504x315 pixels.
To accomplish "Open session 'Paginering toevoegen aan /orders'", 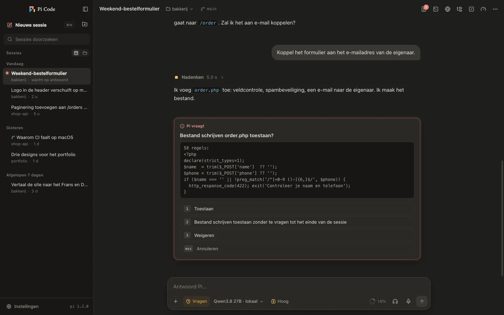I will point(47,110).
